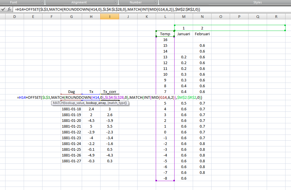291x190 pixels.
Task: Select the Tx_corr header cell
Action: click(x=110, y=92)
